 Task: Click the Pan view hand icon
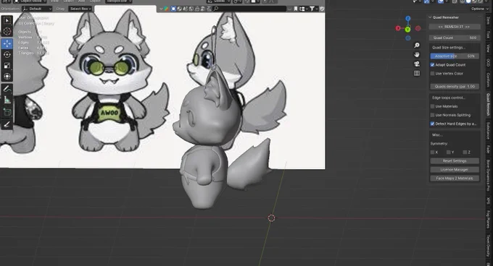[417, 55]
